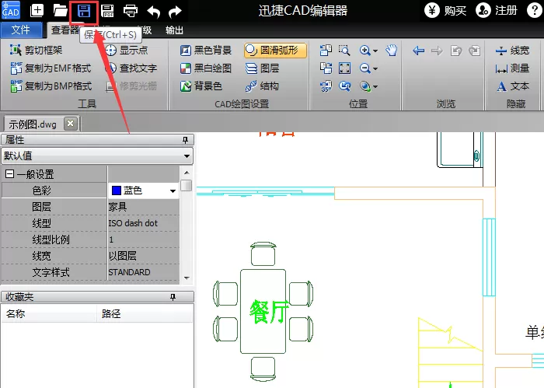This screenshot has height=388, width=544.
Task: Click the 图层 value 家具
Action: click(143, 207)
